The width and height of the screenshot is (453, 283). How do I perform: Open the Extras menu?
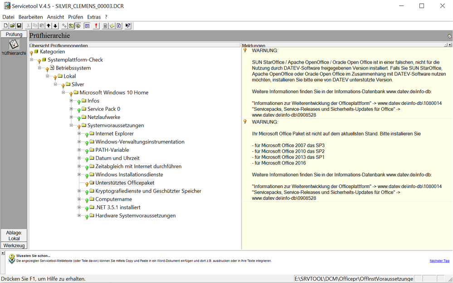[x=94, y=17]
